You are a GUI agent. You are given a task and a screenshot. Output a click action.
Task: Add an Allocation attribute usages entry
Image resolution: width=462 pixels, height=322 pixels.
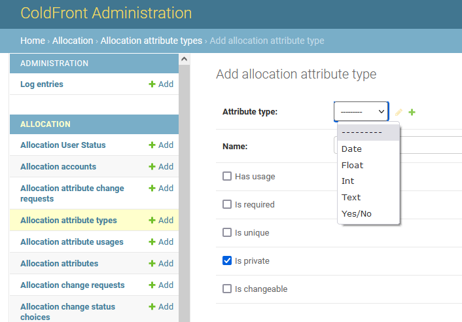pos(161,242)
